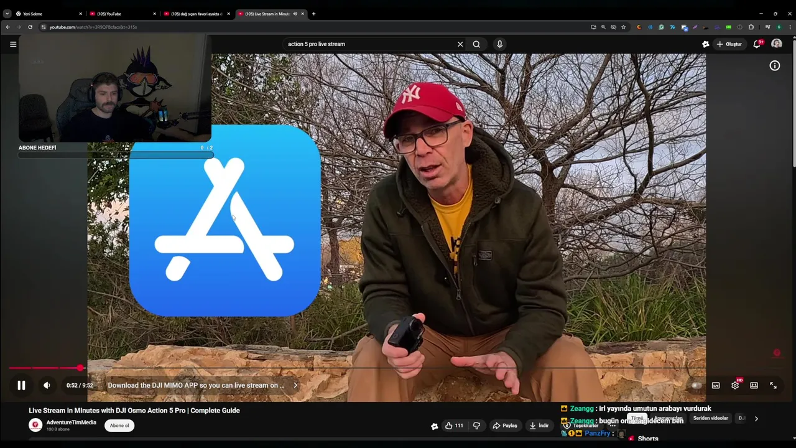Toggle the autoplay switch

tap(696, 385)
